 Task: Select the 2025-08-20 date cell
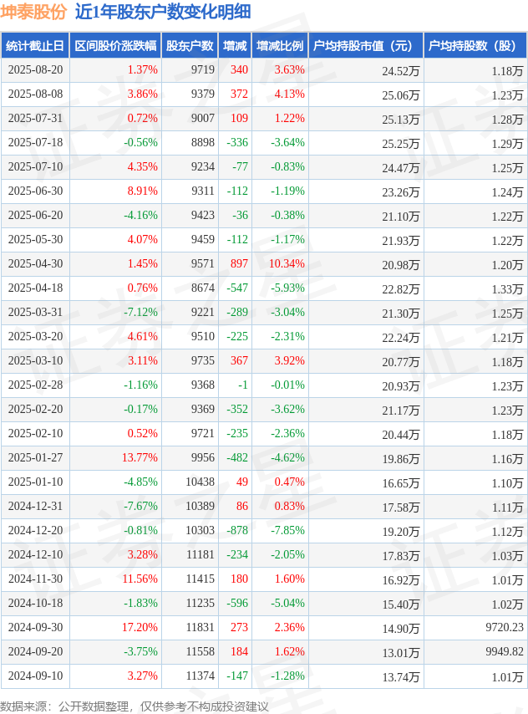[x=35, y=69]
